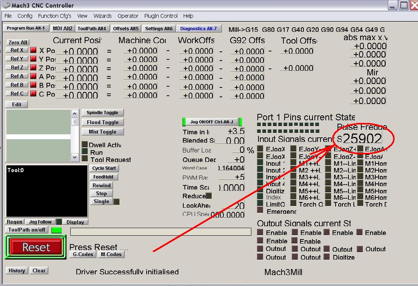Click the green LED beside ToolPath on/off
This screenshot has width=418, height=286.
click(x=56, y=230)
